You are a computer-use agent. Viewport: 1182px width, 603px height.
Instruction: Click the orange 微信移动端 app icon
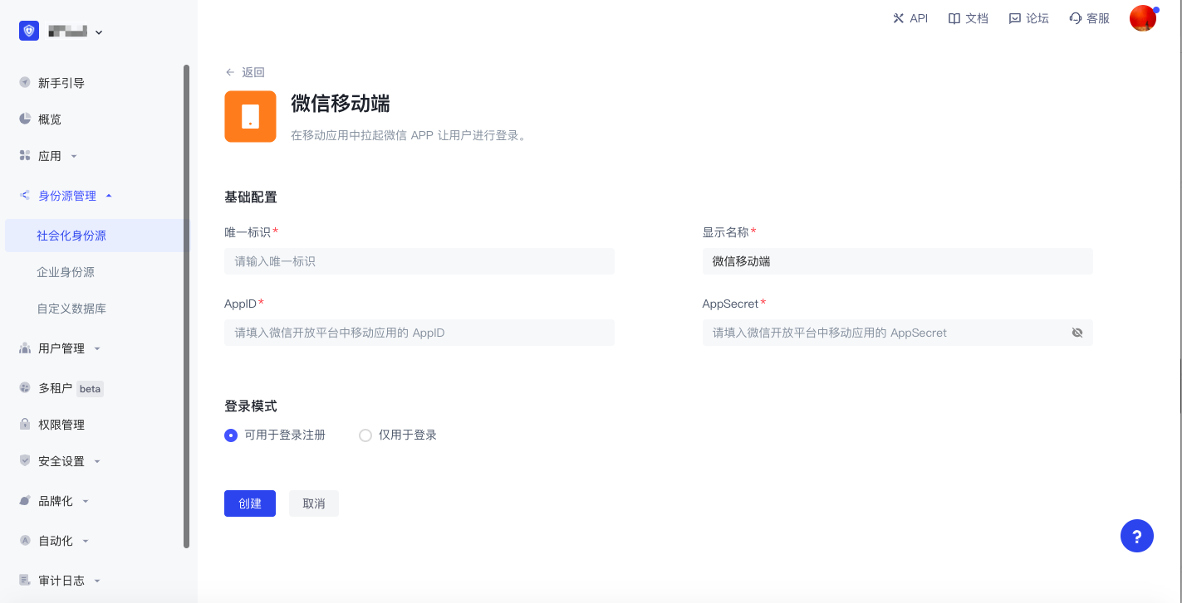250,117
